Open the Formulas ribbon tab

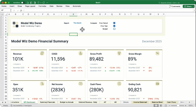point(42,6)
